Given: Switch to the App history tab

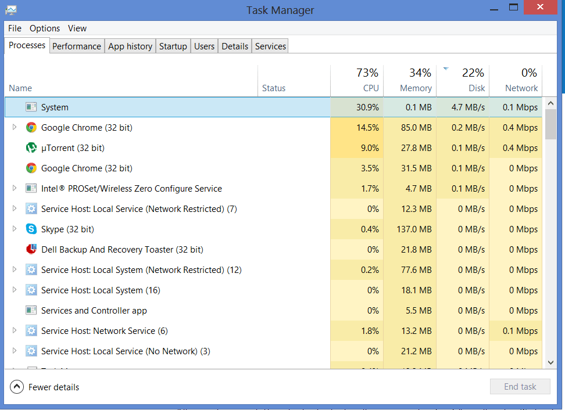Looking at the screenshot, I should pos(130,46).
